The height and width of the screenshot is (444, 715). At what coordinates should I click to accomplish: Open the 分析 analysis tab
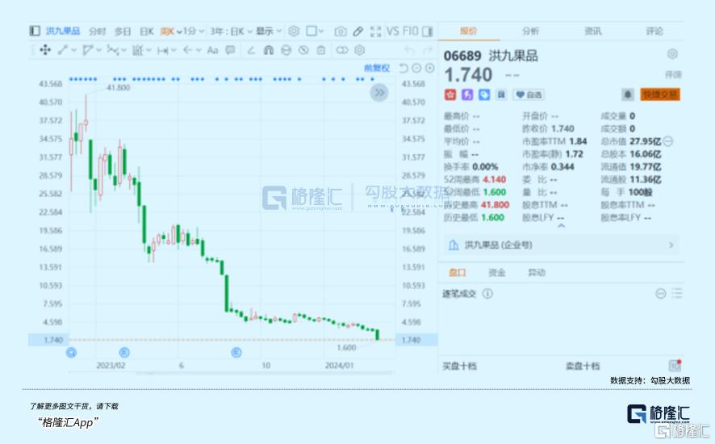click(x=531, y=31)
